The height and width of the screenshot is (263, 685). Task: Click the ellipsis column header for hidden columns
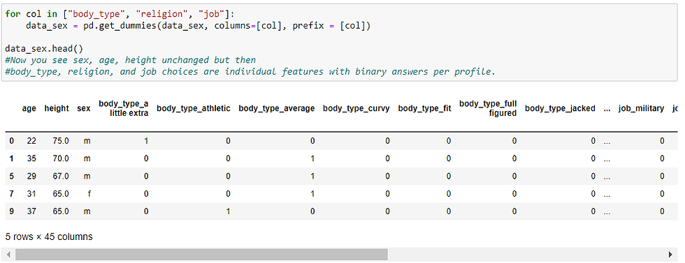(607, 109)
